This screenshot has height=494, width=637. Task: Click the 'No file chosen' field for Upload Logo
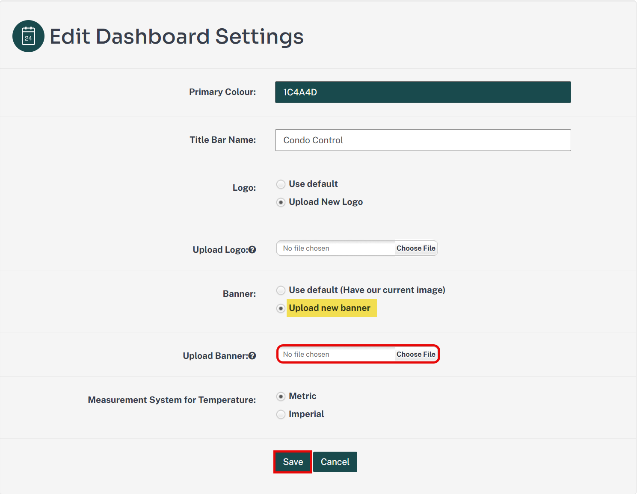336,248
